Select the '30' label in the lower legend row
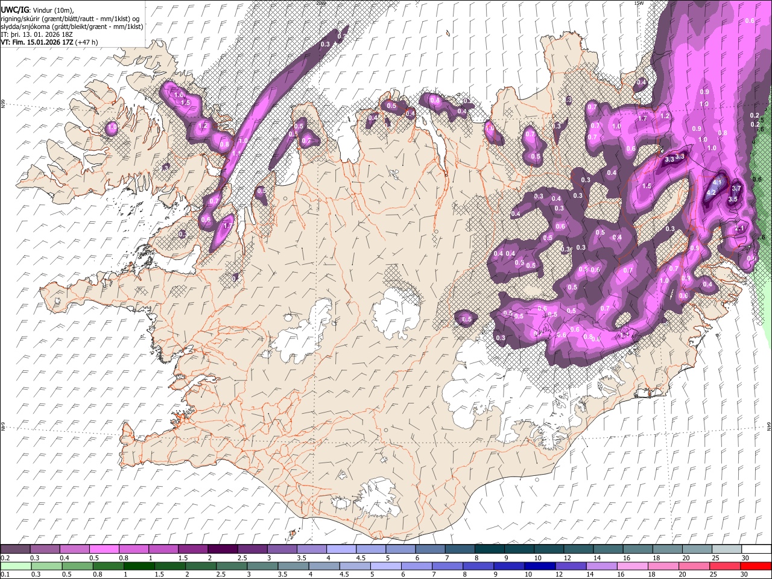This screenshot has height=579, width=772. click(745, 575)
